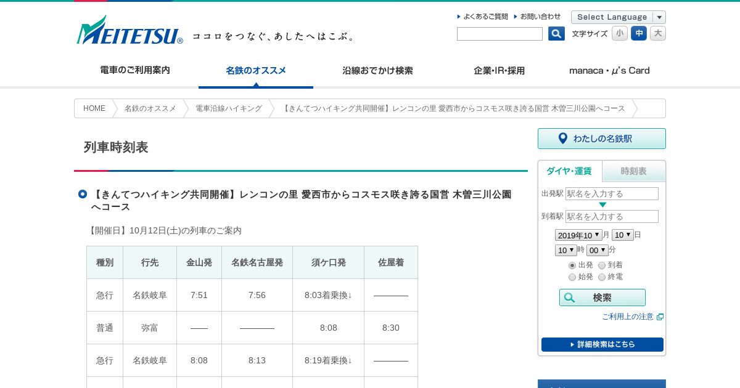This screenshot has height=388, width=740.
Task: Focus the site search text box
Action: pos(499,34)
